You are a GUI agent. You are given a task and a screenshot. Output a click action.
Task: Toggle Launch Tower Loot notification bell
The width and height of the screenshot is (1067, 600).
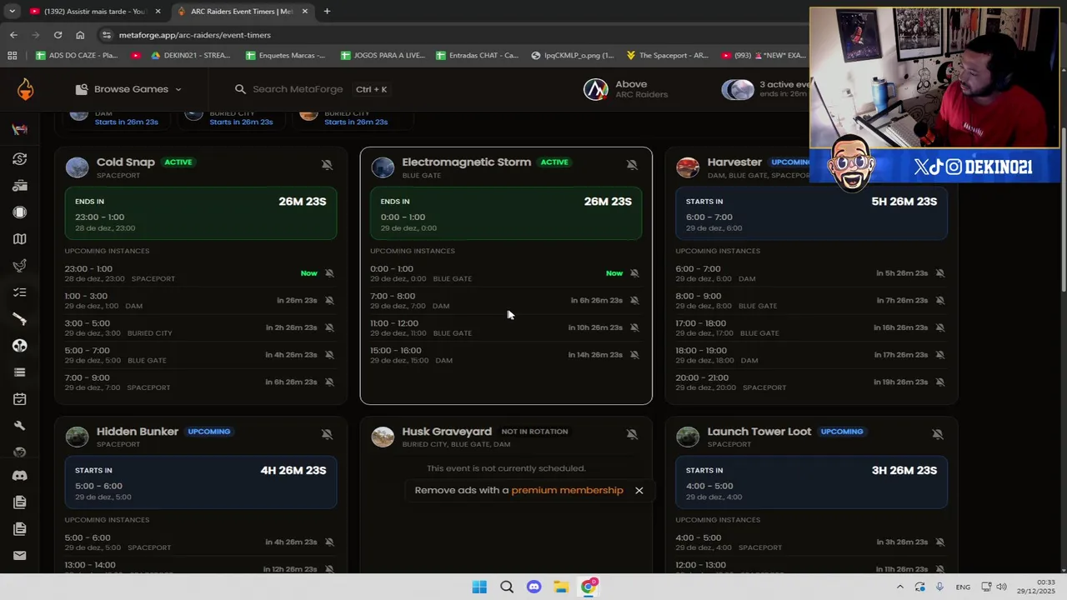tap(938, 434)
